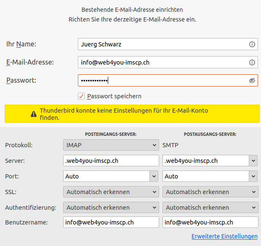Open outgoing SSL 'Automatisch erkennen' dropdown
The width and height of the screenshot is (261, 246).
[x=210, y=192]
